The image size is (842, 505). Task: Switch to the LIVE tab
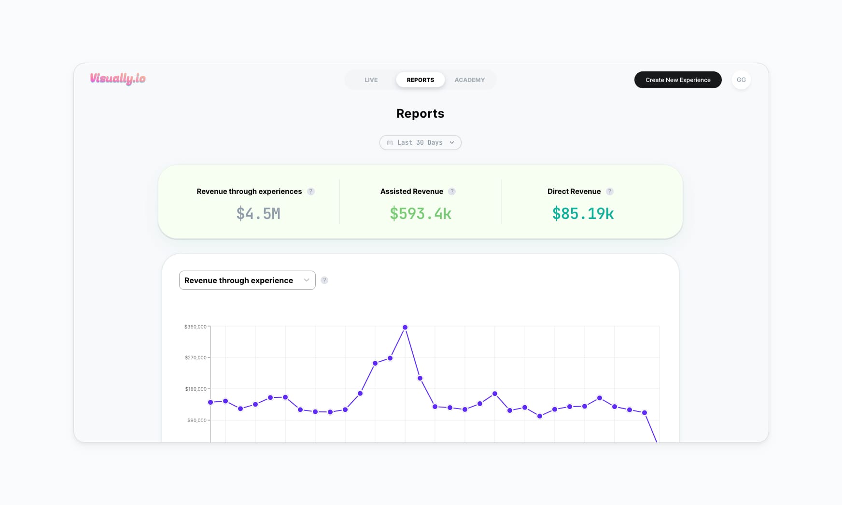click(x=371, y=80)
